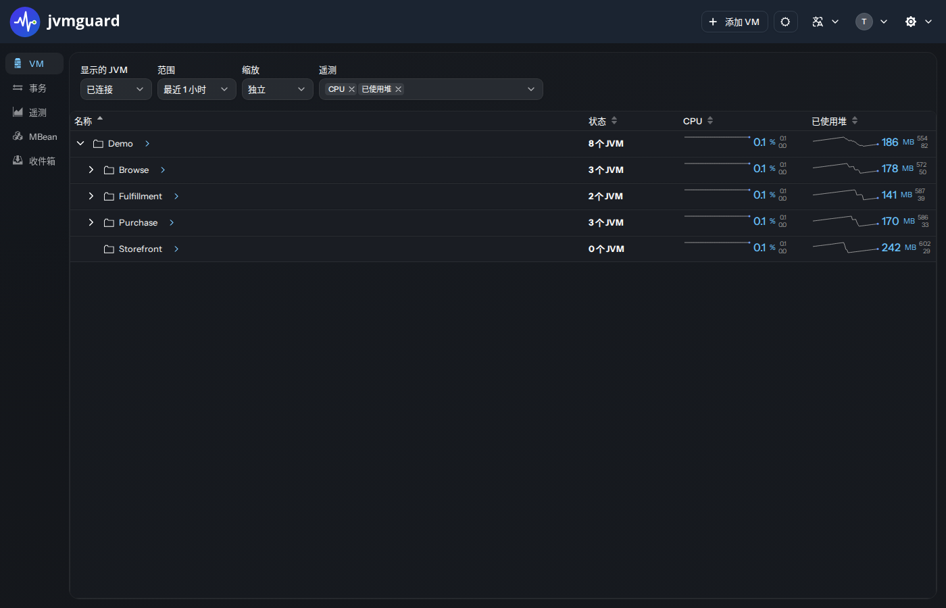
Task: Open the user avatar T menu
Action: 871,22
